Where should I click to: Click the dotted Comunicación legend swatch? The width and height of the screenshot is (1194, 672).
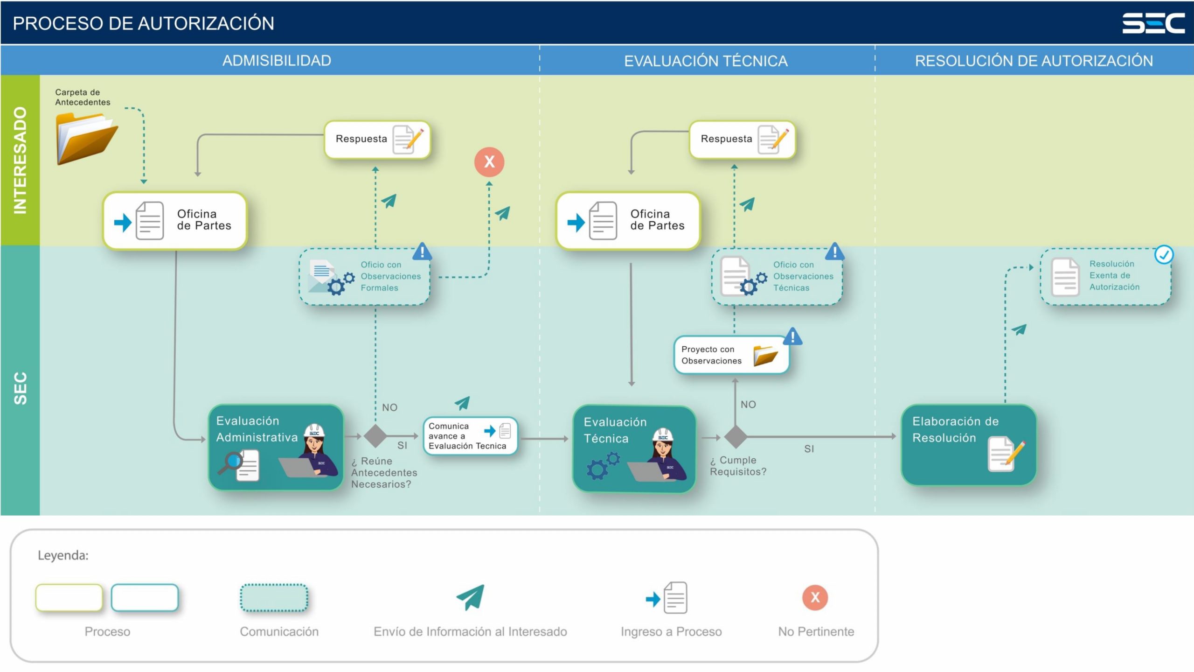tap(274, 598)
